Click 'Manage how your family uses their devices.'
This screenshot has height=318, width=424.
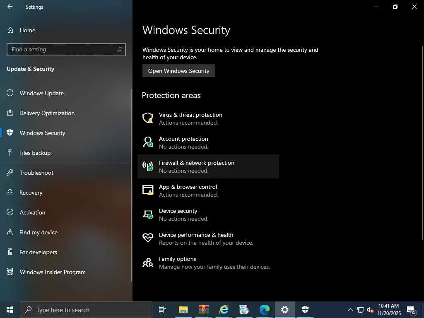pyautogui.click(x=214, y=267)
